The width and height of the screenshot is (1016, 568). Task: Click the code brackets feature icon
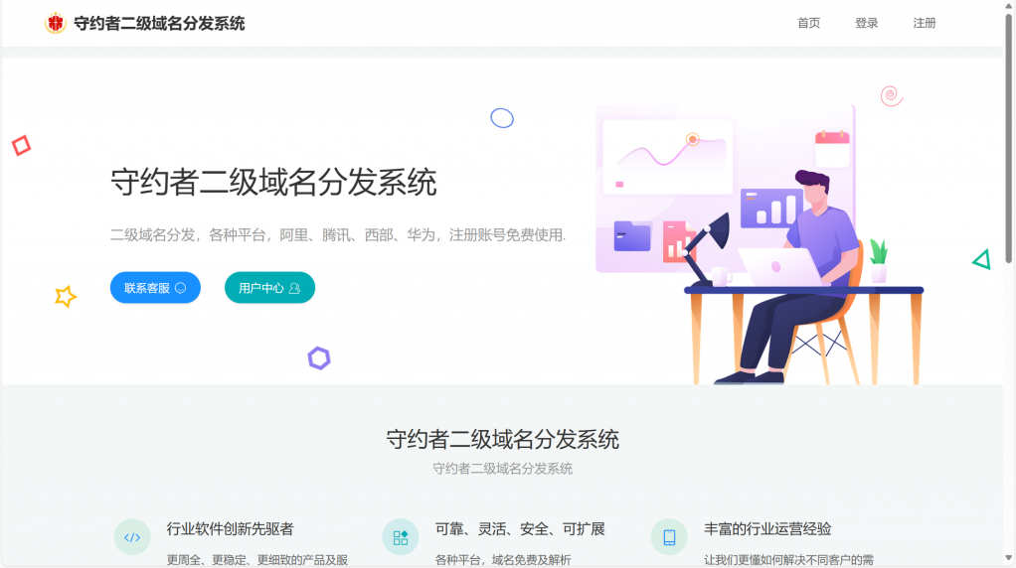tap(132, 537)
